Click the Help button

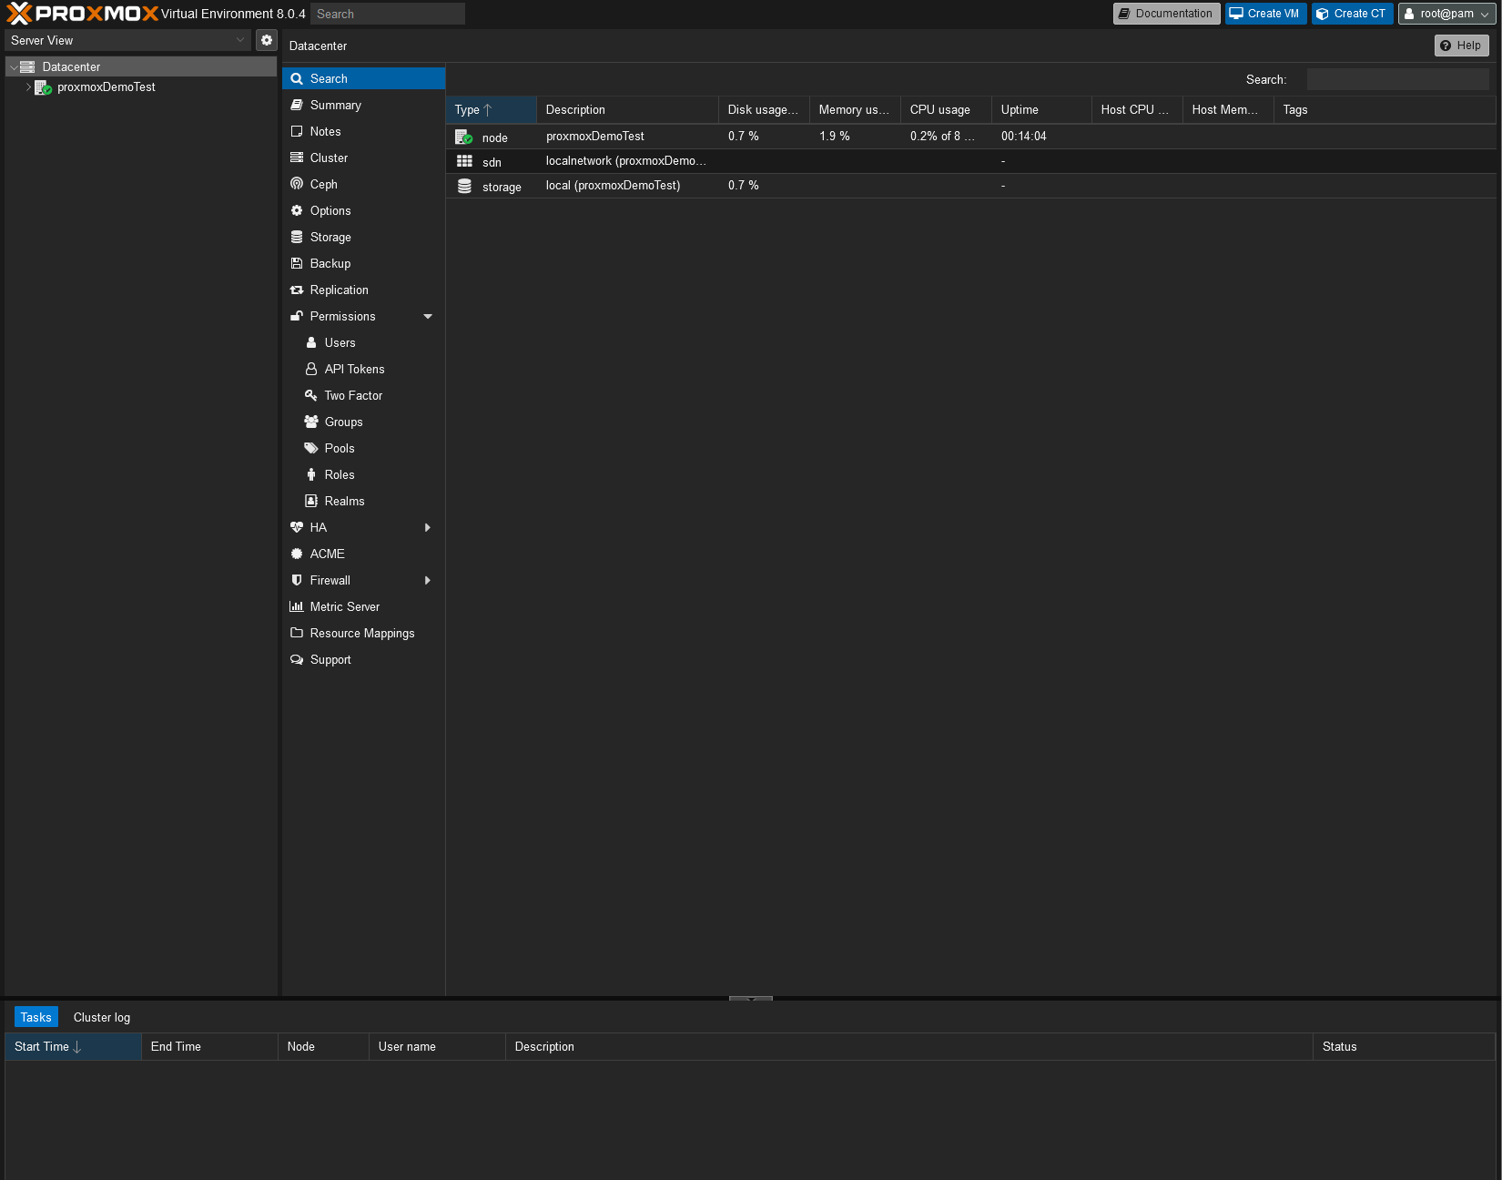[x=1461, y=46]
